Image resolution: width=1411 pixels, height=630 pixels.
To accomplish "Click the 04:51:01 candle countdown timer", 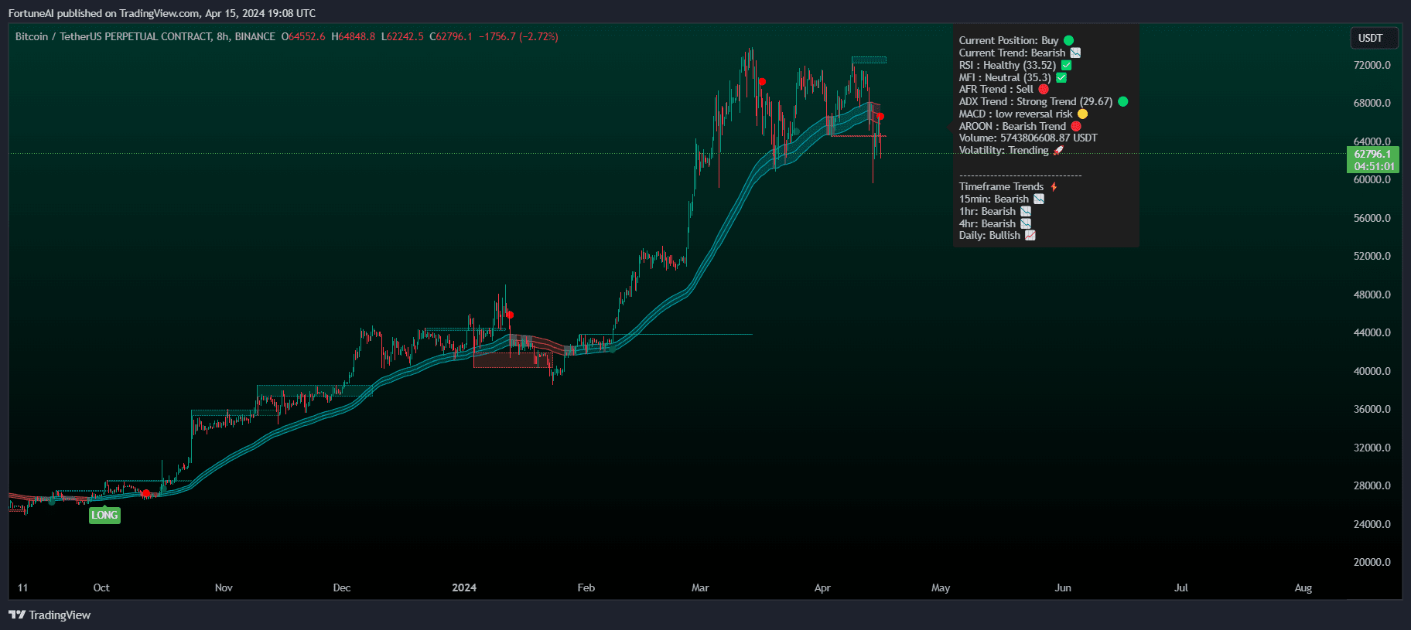I will [x=1374, y=166].
